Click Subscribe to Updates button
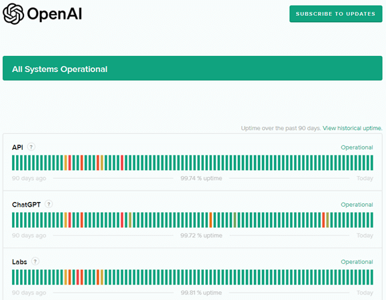Screen dimensions: 386x300 click(336, 14)
